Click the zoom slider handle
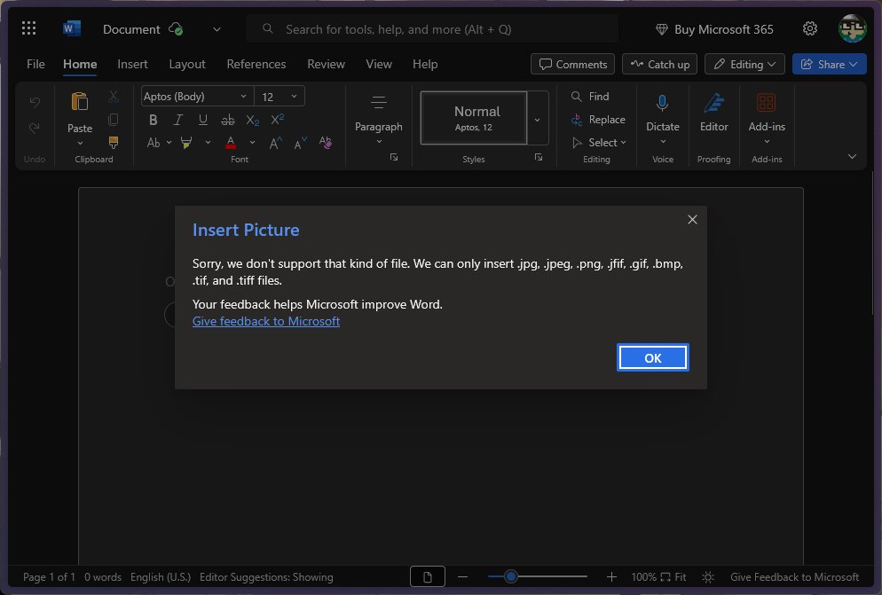 (511, 576)
